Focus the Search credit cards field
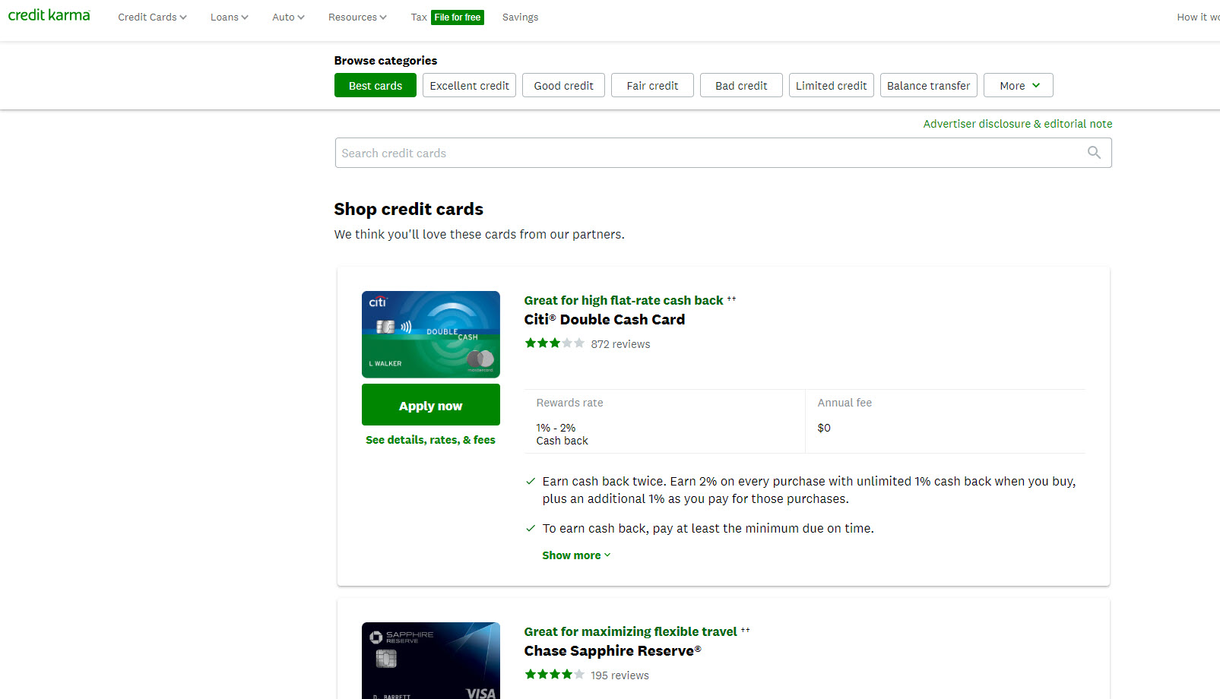The image size is (1220, 699). (707, 153)
